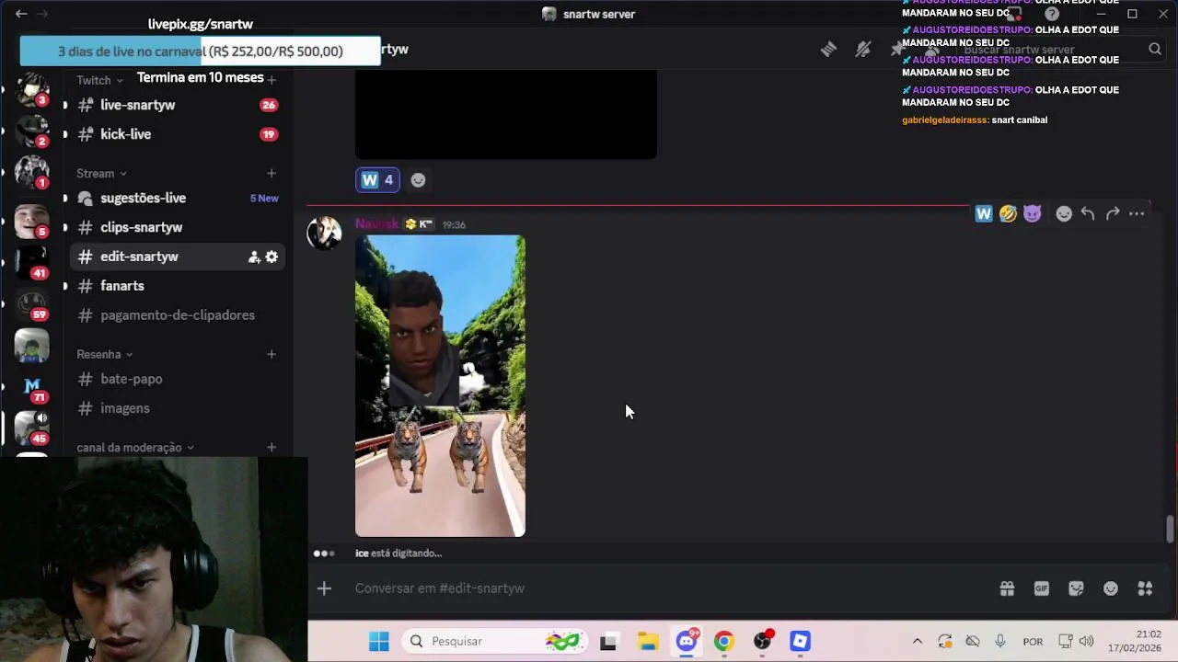Screen dimensions: 1178x662
Task: React with the purple devil emoji
Action: coord(1032,213)
